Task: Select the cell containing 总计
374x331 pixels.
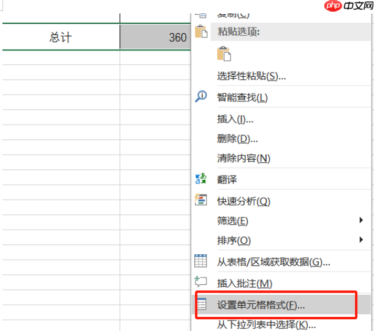Action: (61, 37)
